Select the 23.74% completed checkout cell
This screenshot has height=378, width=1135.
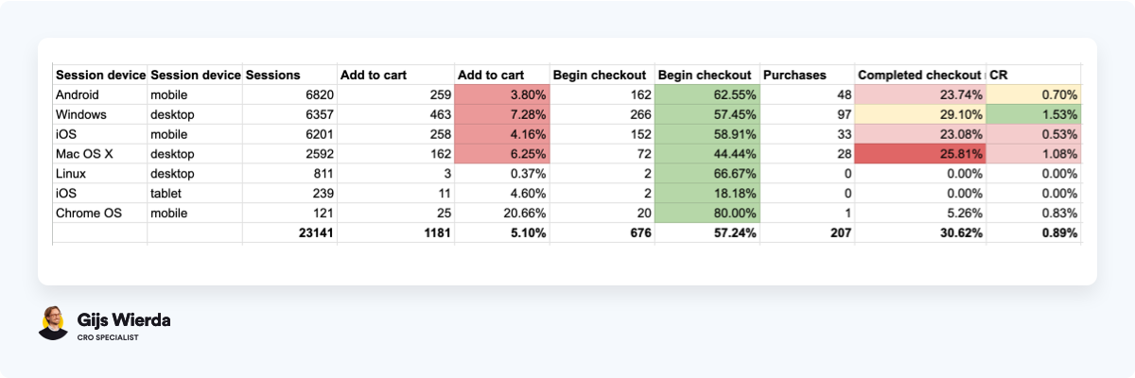(920, 94)
